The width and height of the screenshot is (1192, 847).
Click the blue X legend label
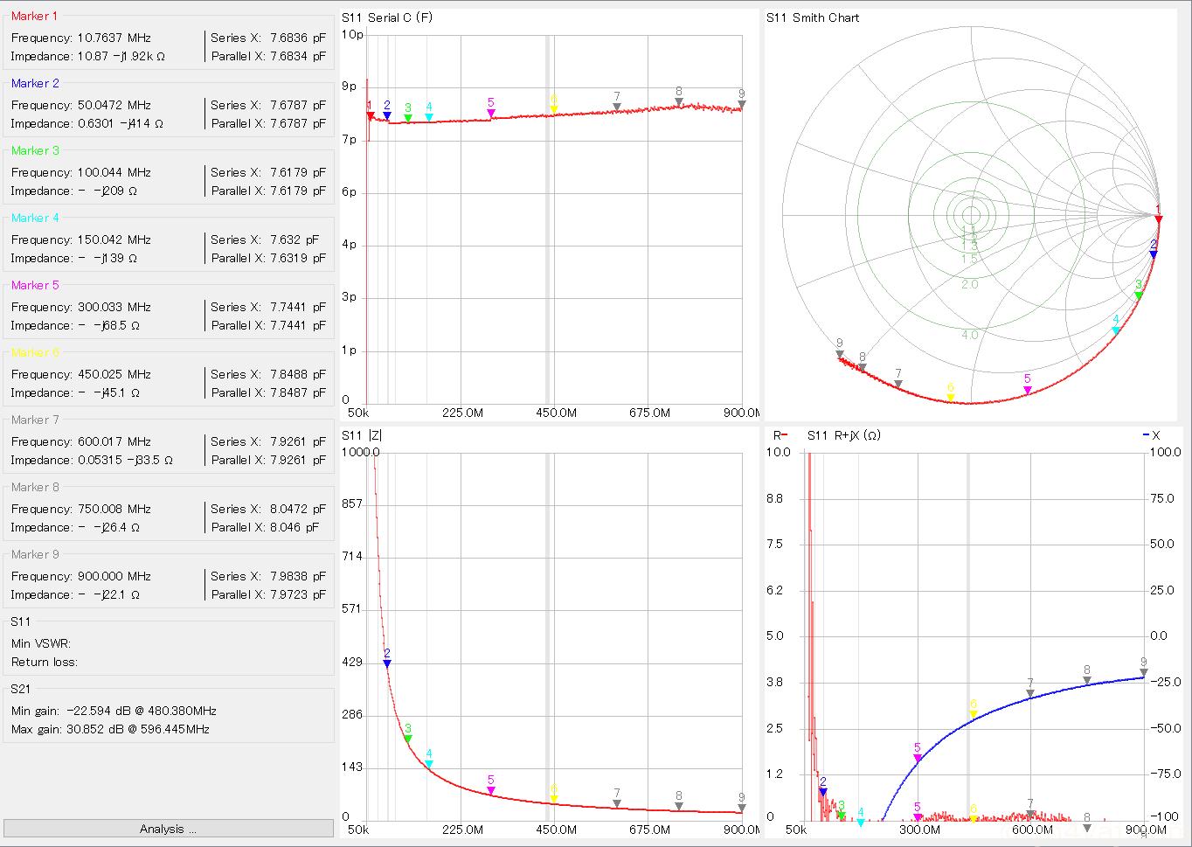(x=1152, y=435)
